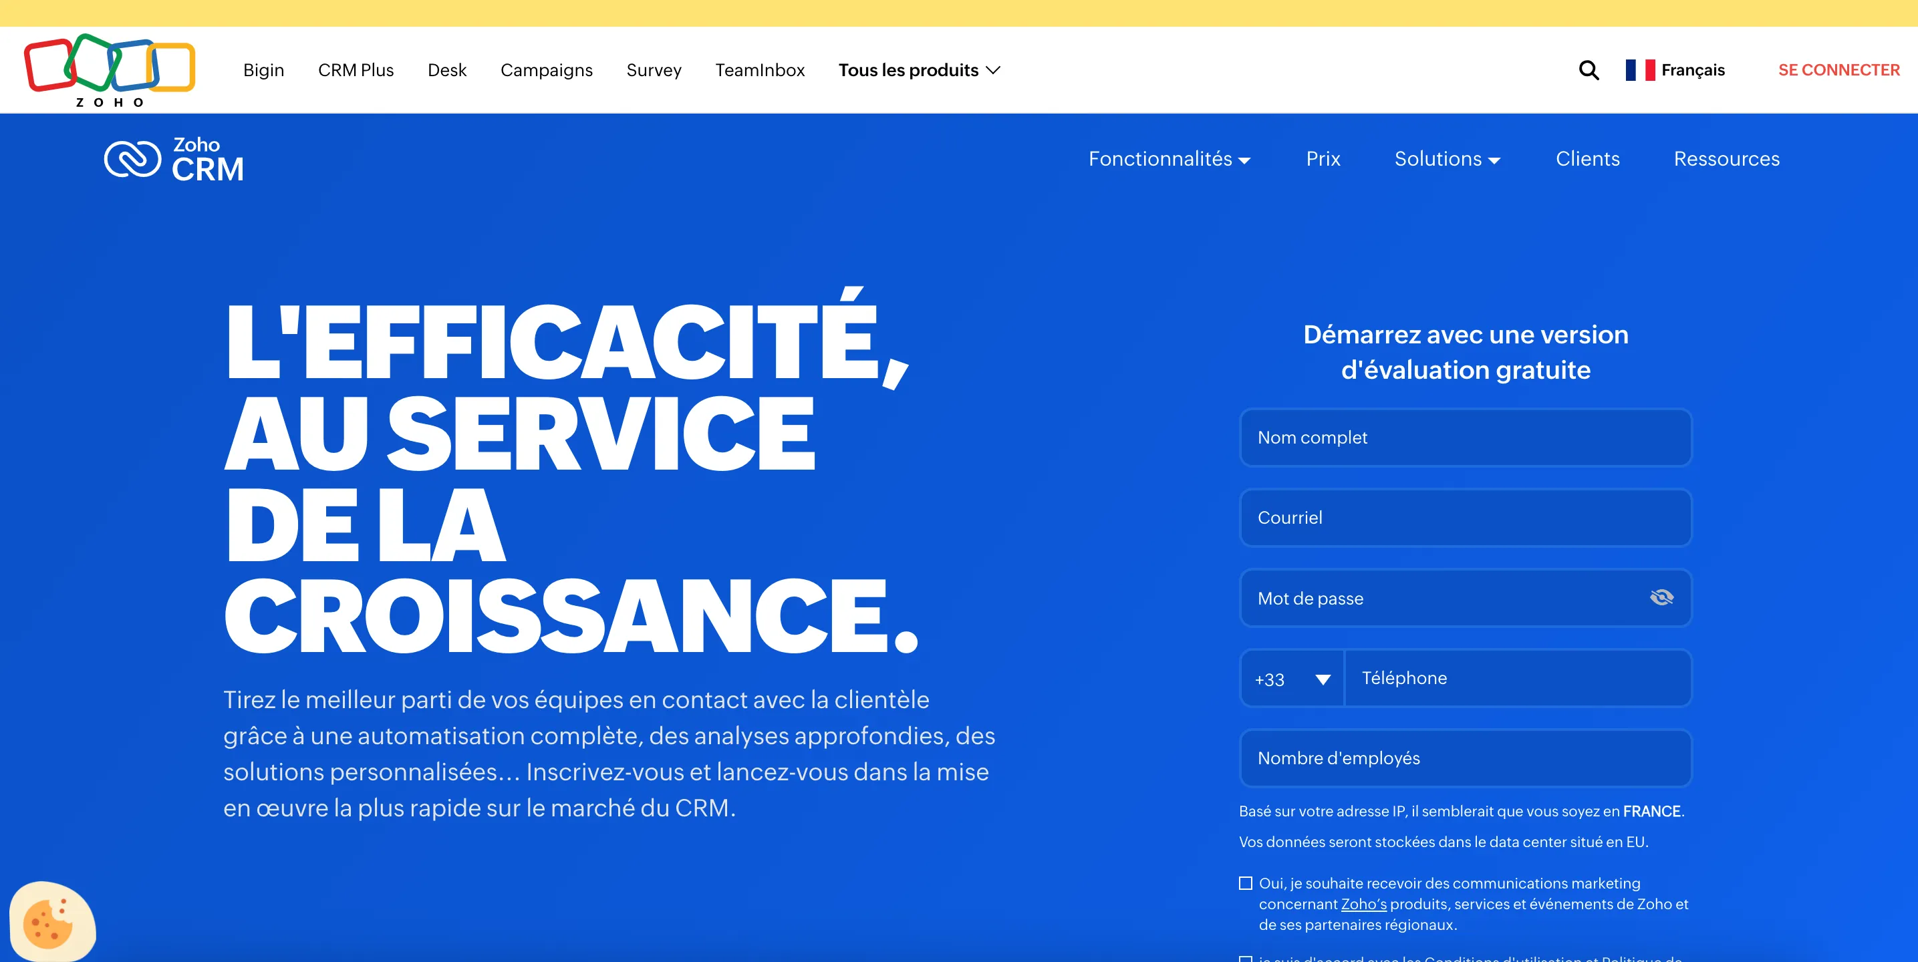Check the marketing communications checkbox
The image size is (1918, 962).
click(1245, 883)
